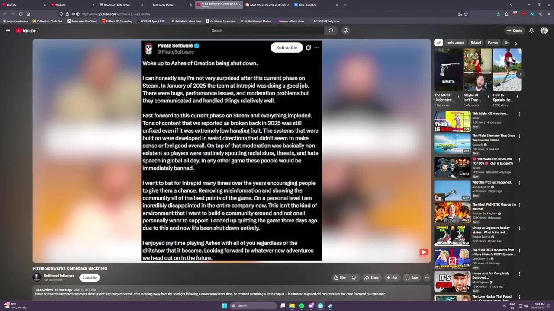Close the 'beta decay | Store' tab

pos(190,5)
